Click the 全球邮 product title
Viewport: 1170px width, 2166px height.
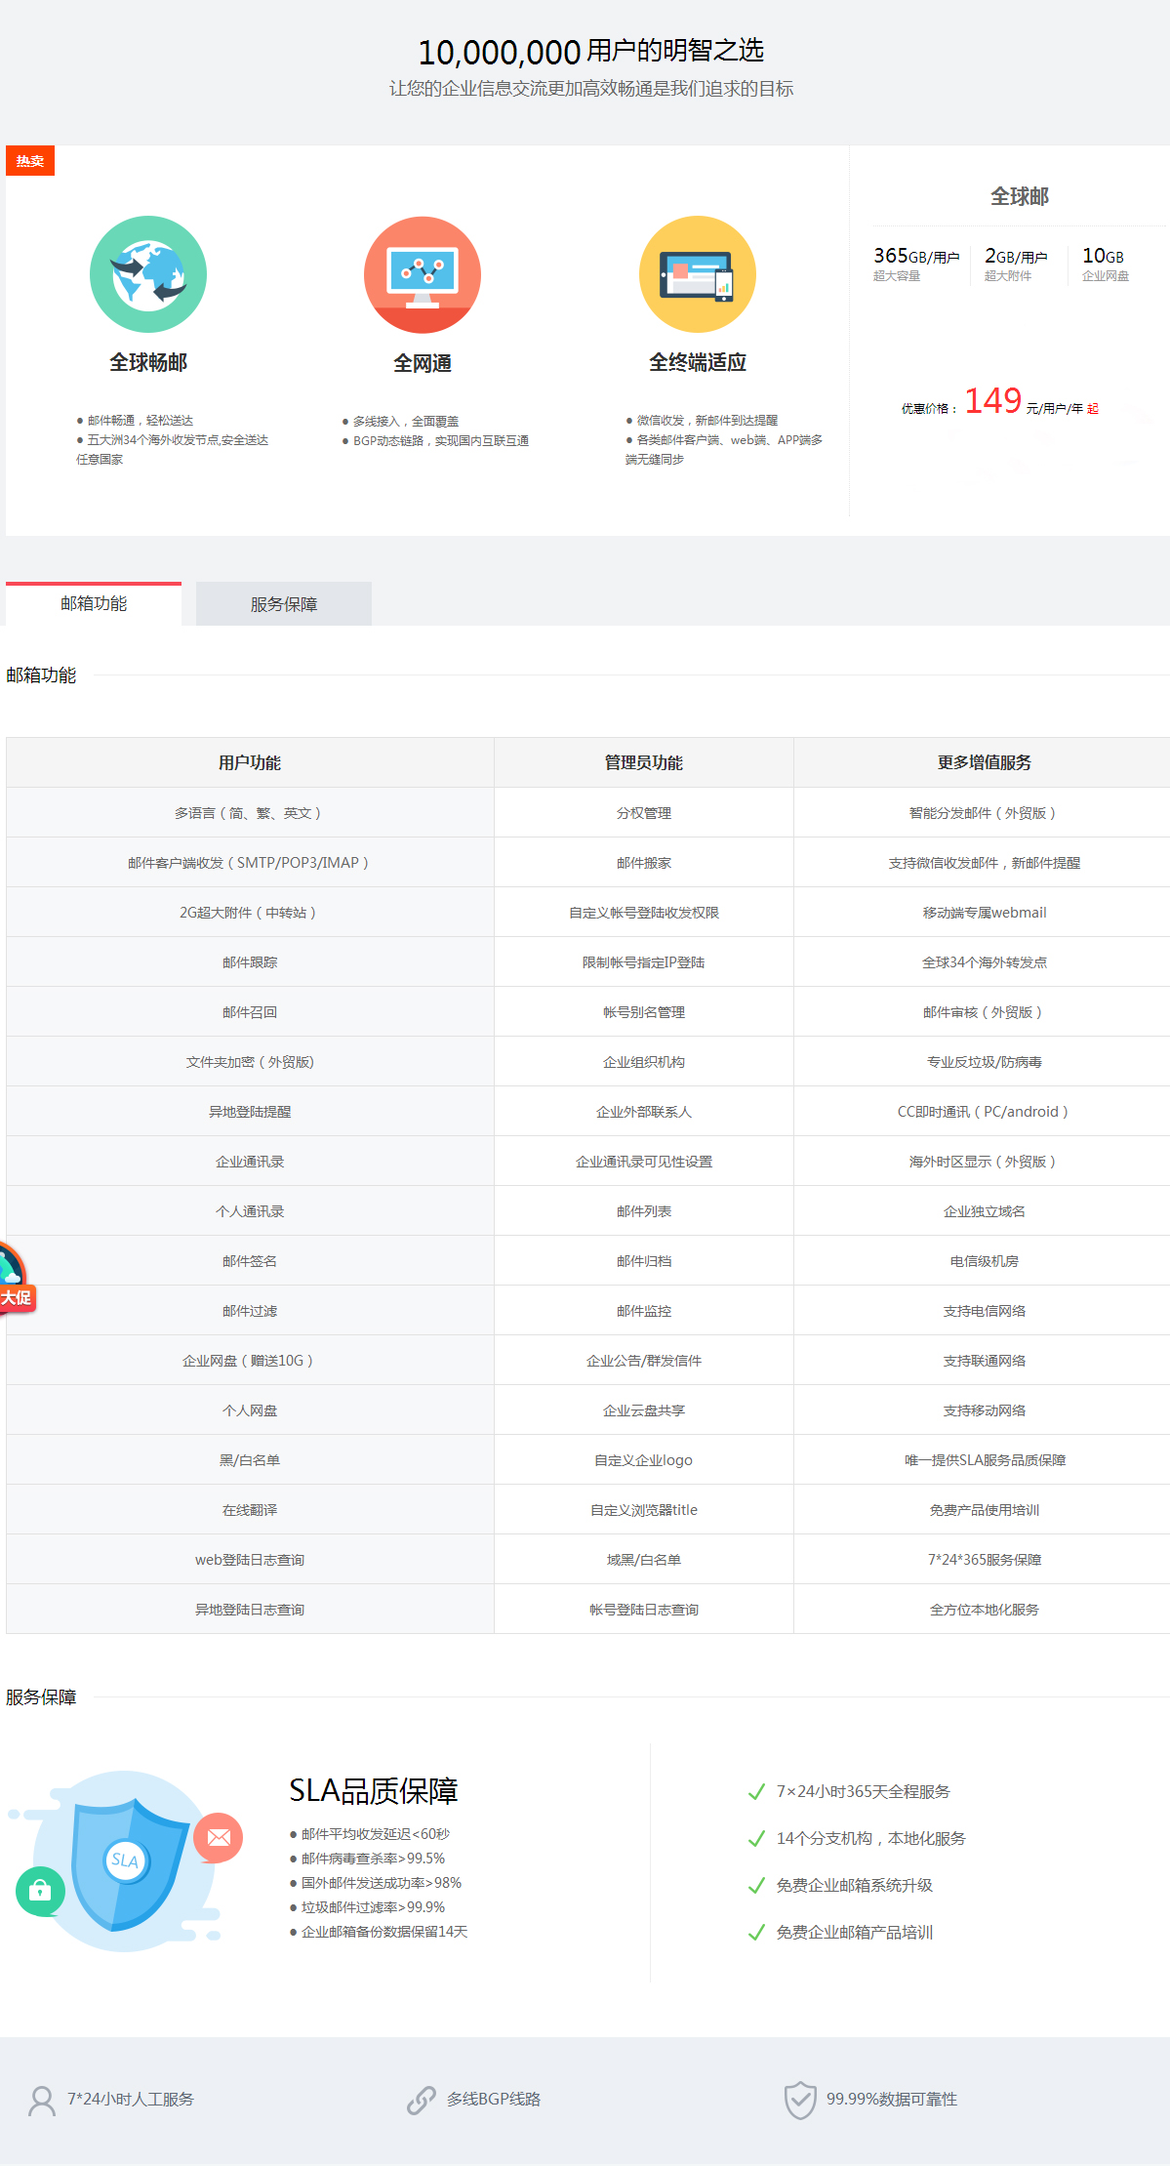(x=1020, y=197)
